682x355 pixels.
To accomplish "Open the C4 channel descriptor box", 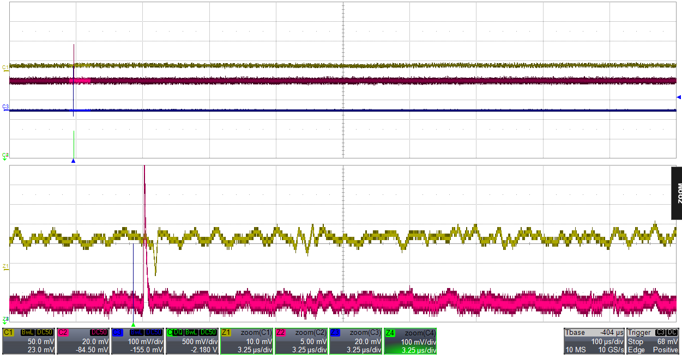I will coord(192,341).
